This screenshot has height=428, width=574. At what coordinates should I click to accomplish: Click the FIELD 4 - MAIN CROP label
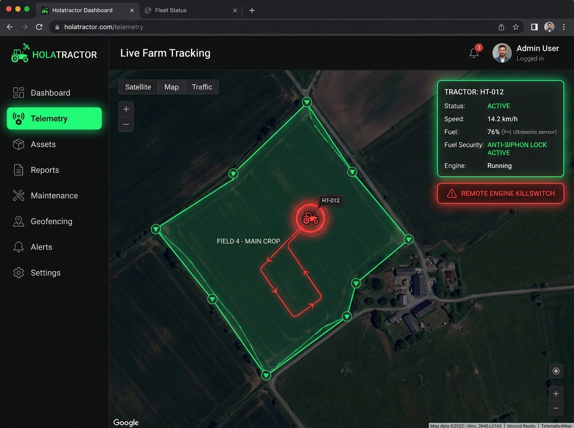248,241
